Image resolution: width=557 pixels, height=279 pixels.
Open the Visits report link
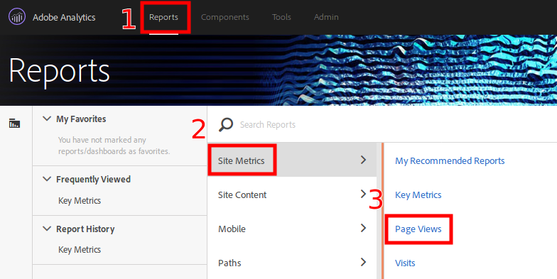coord(405,263)
